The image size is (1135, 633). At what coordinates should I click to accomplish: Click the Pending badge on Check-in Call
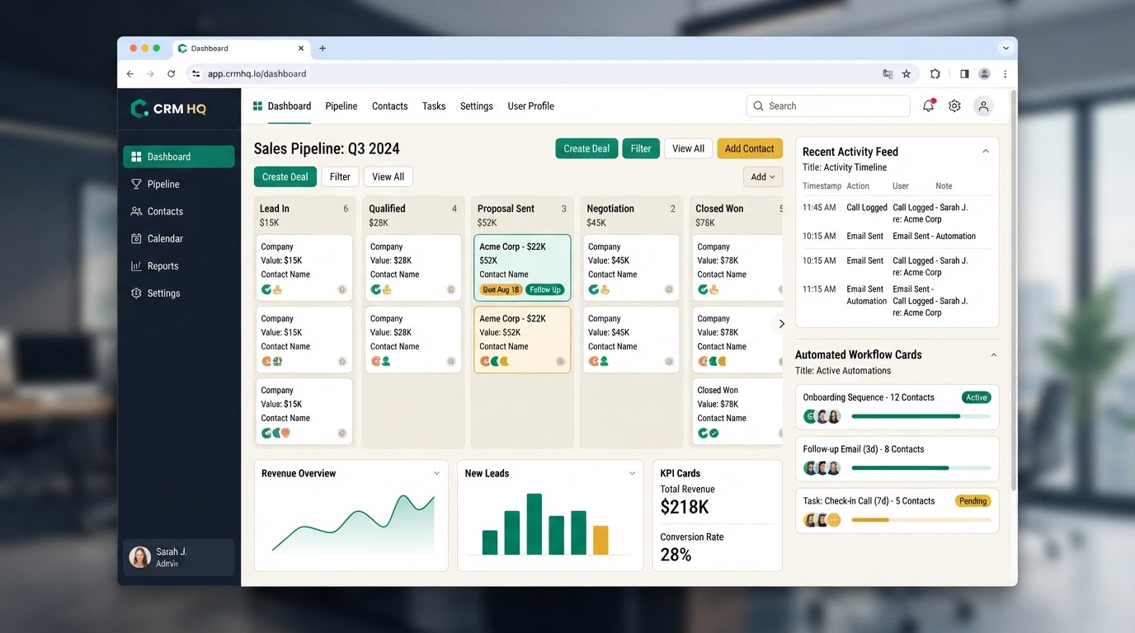973,500
